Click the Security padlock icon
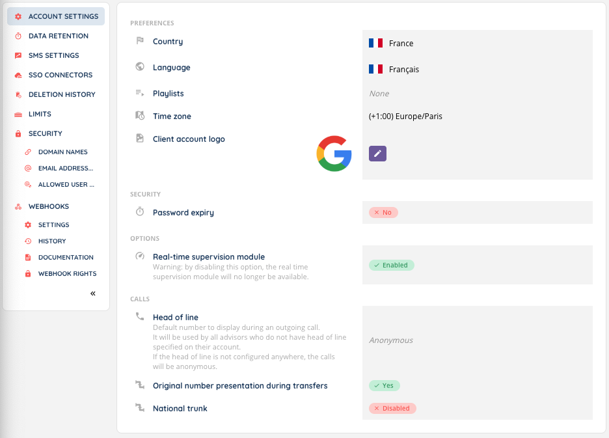Image resolution: width=609 pixels, height=438 pixels. coord(18,133)
